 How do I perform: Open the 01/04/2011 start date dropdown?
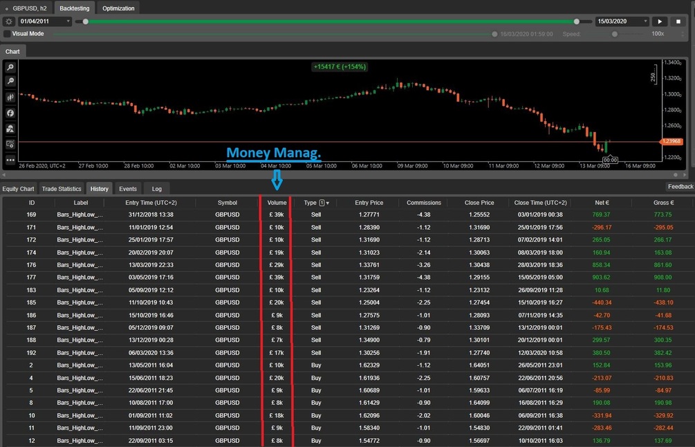[x=44, y=21]
